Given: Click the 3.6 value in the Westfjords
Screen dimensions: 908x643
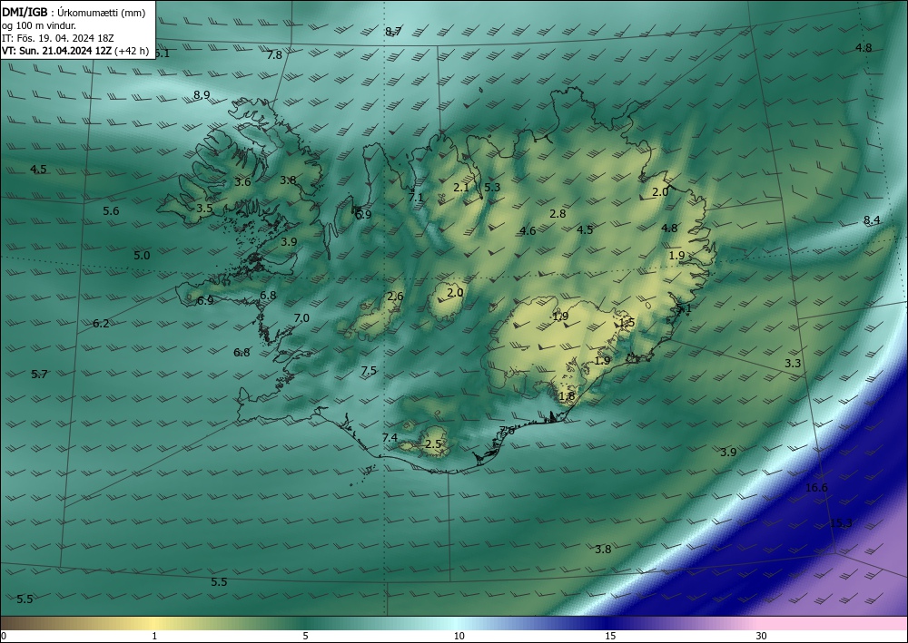Looking at the screenshot, I should click(242, 182).
